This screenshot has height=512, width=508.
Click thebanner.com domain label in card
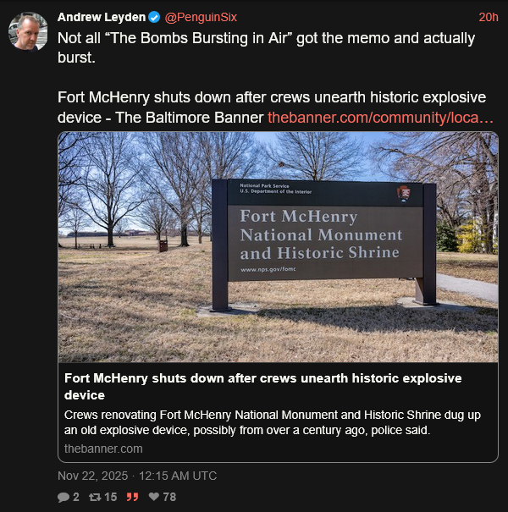click(x=103, y=449)
